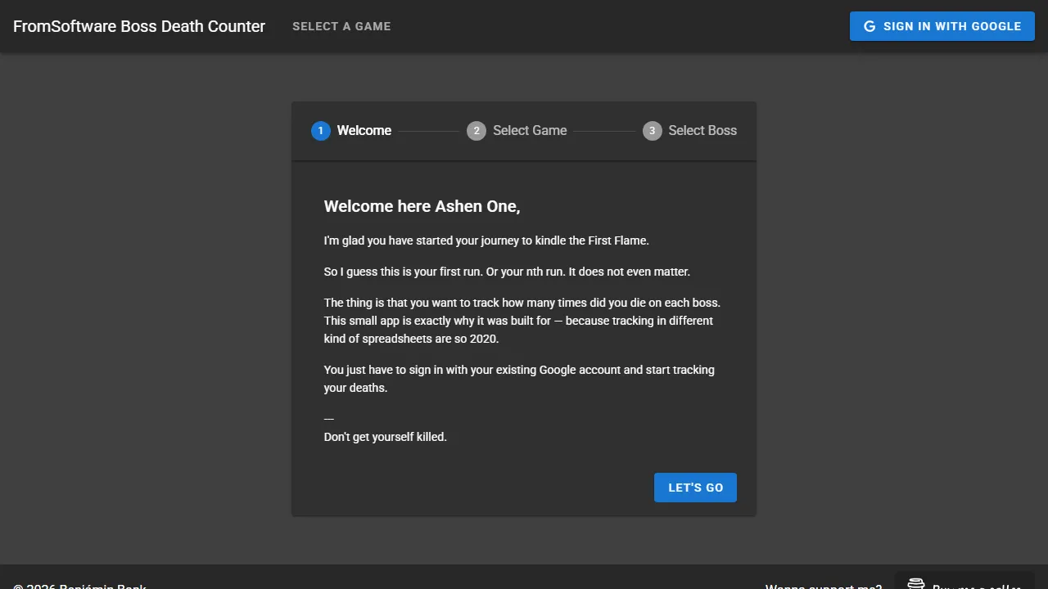Jump to the Select Boss step label
The image size is (1048, 589).
(702, 131)
